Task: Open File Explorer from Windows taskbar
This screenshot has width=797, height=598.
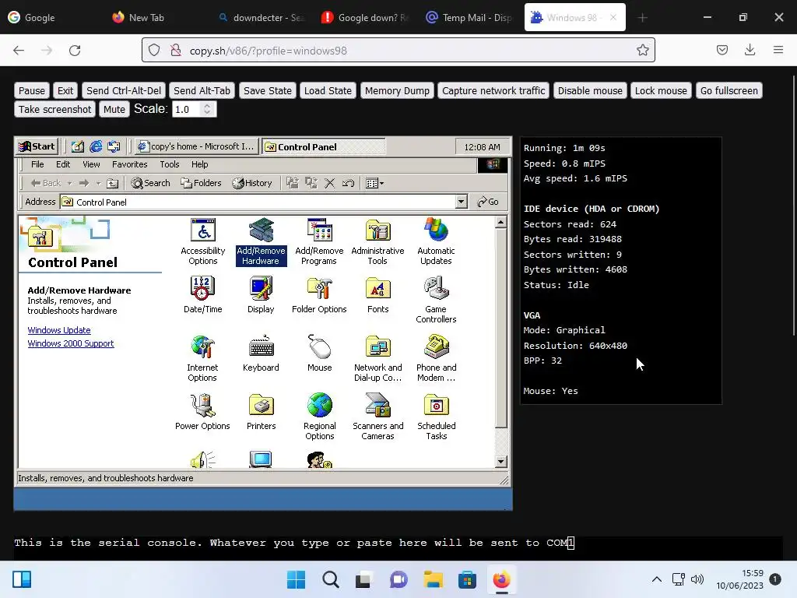Action: point(433,579)
